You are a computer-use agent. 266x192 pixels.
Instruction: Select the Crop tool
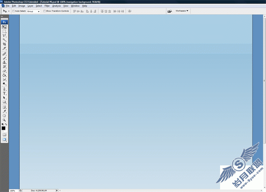point(4,44)
